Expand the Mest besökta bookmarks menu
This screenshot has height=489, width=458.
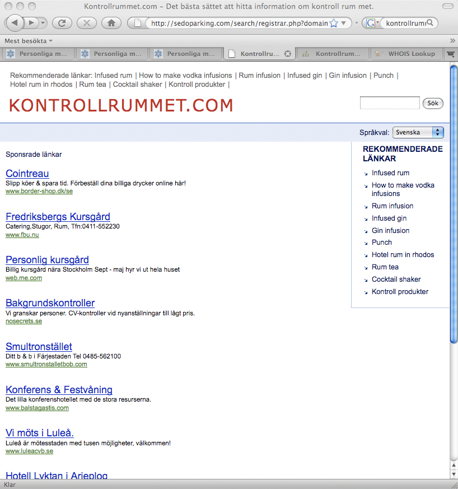tap(29, 41)
